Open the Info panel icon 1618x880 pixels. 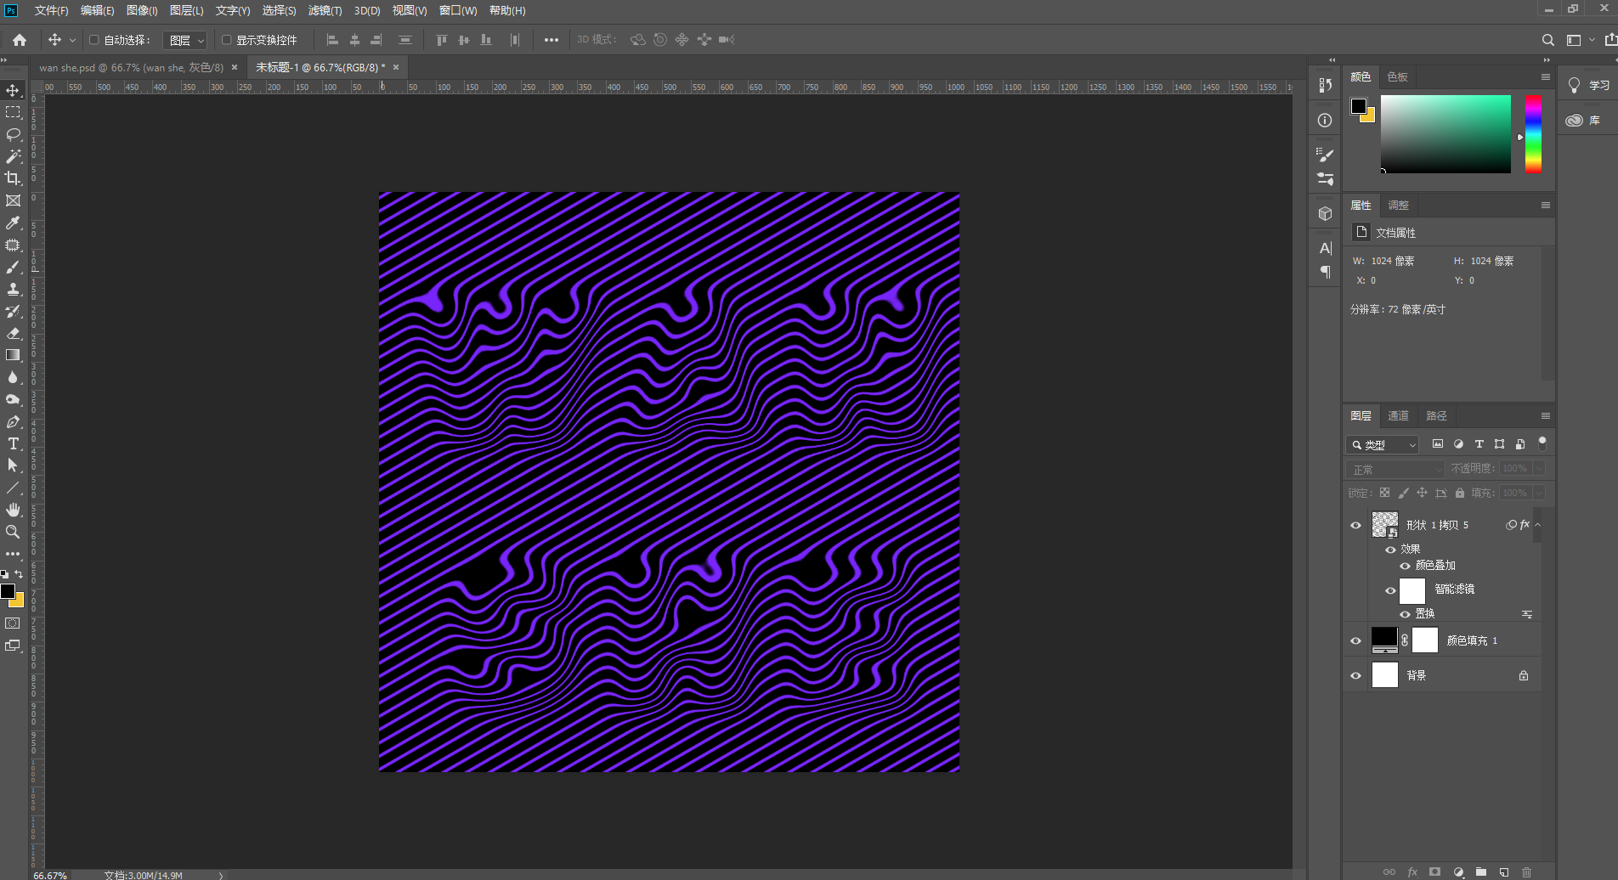pyautogui.click(x=1325, y=121)
